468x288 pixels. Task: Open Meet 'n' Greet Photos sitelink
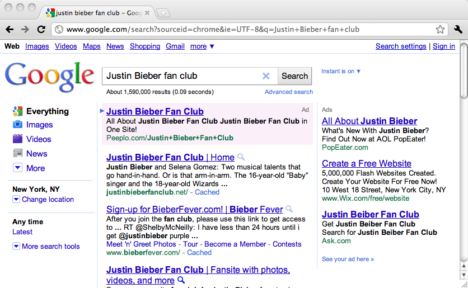point(141,244)
